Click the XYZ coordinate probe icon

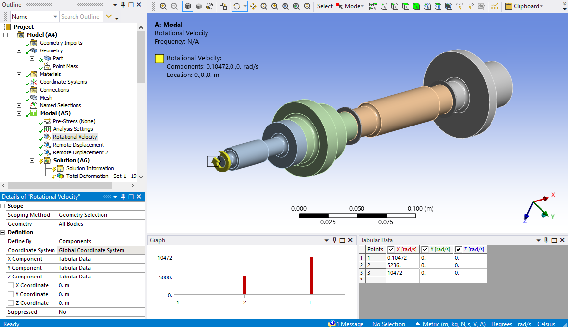coord(459,6)
